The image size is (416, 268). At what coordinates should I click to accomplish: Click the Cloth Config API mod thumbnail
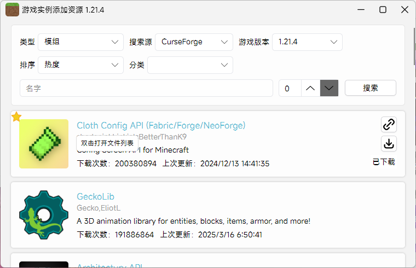tap(44, 144)
